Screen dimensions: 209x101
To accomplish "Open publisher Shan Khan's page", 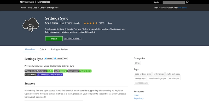I will (x=51, y=23).
